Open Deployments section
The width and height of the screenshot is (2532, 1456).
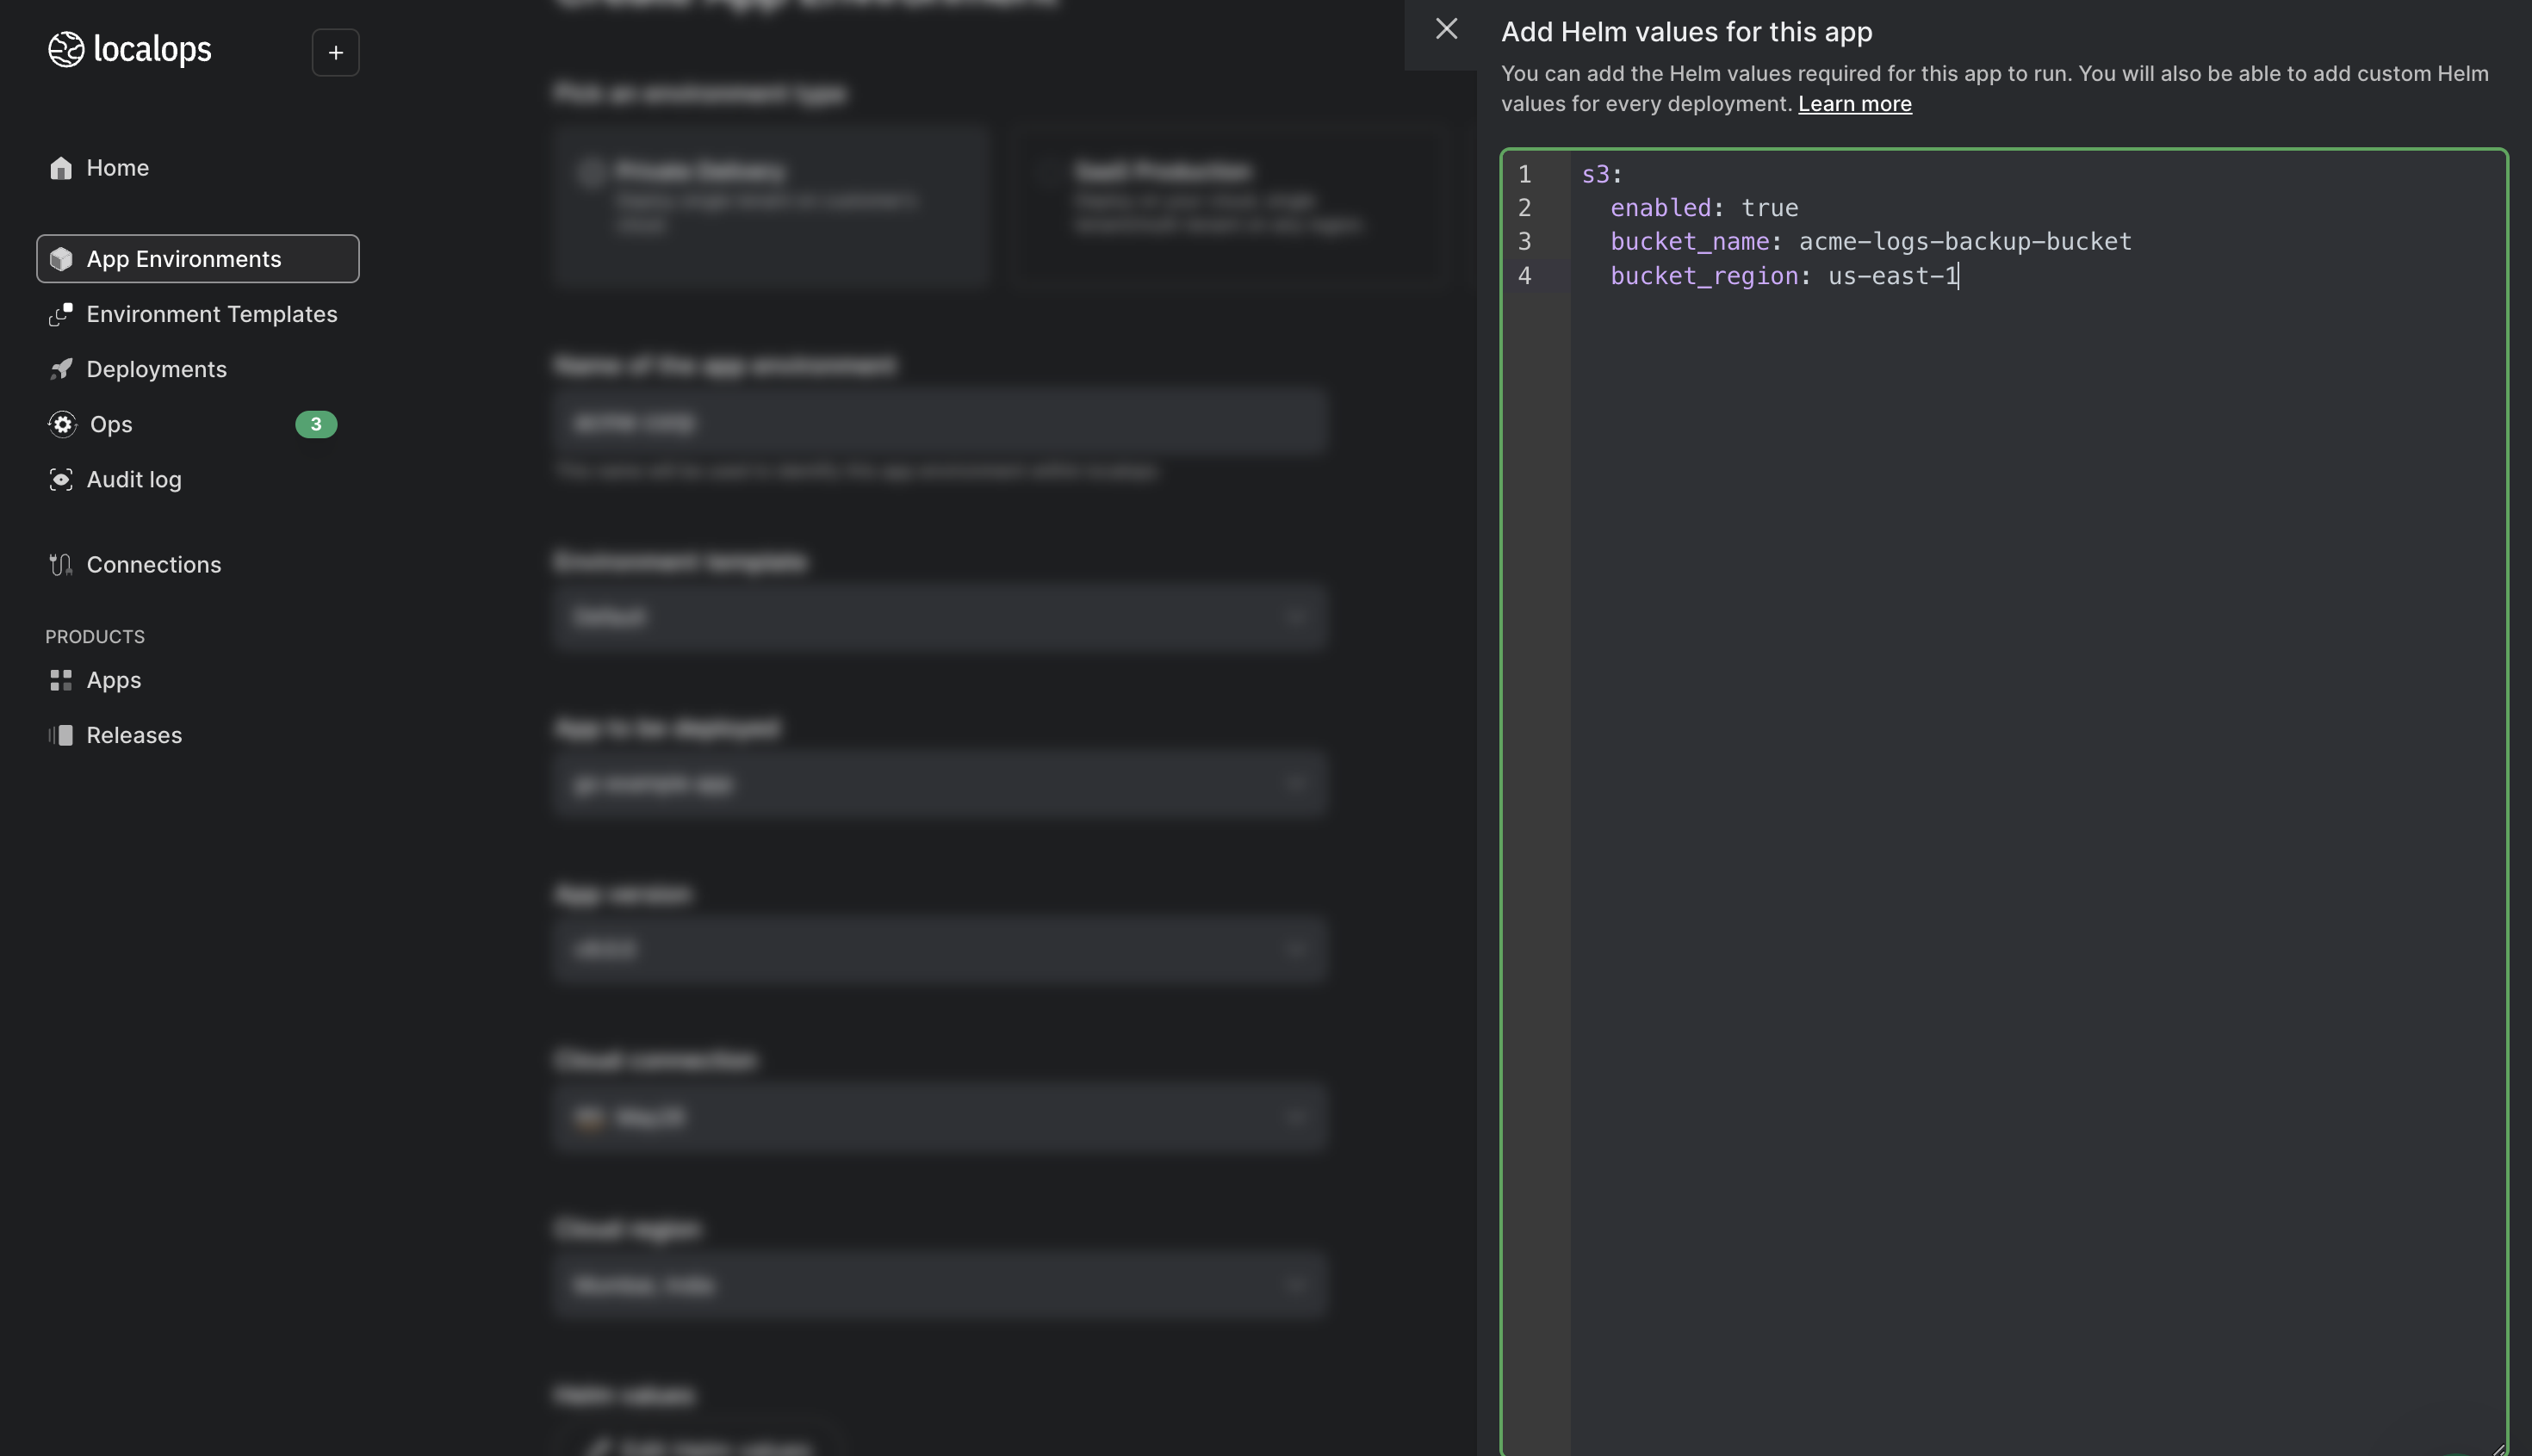pos(157,367)
